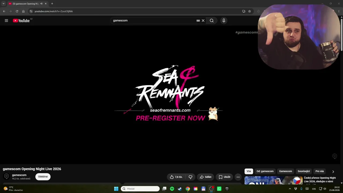This screenshot has width=343, height=193.
Task: Open volume settings speaker icon
Action: [x=325, y=189]
